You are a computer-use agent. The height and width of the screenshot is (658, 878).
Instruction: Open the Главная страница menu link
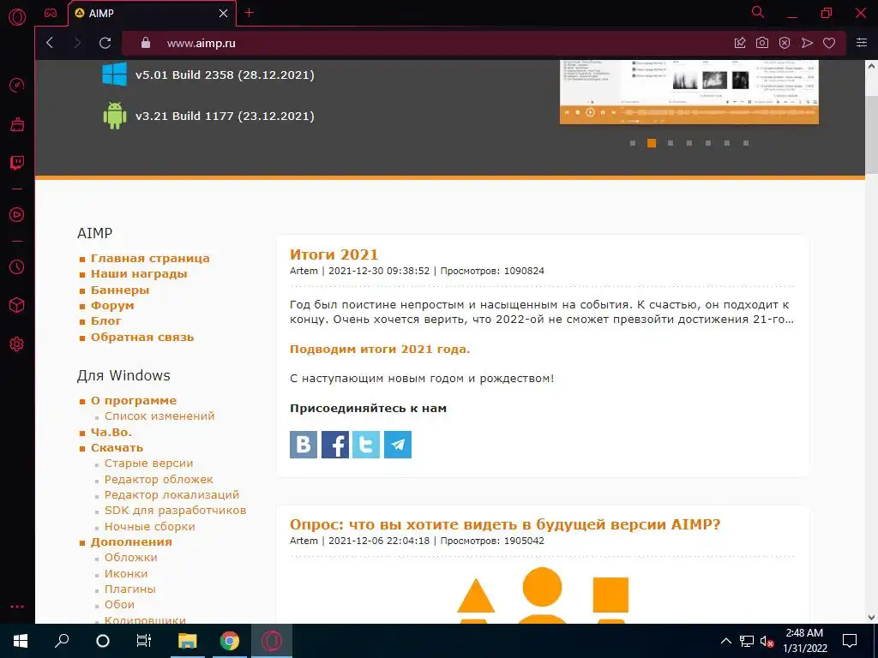tap(150, 259)
